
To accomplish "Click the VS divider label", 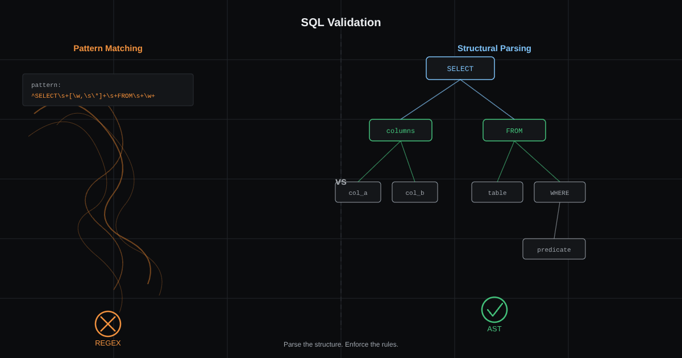I will 341,182.
